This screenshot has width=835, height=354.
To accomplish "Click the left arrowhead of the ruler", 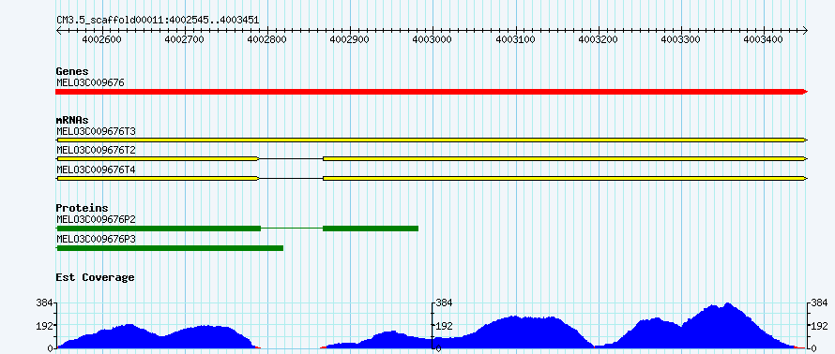I will pos(58,30).
